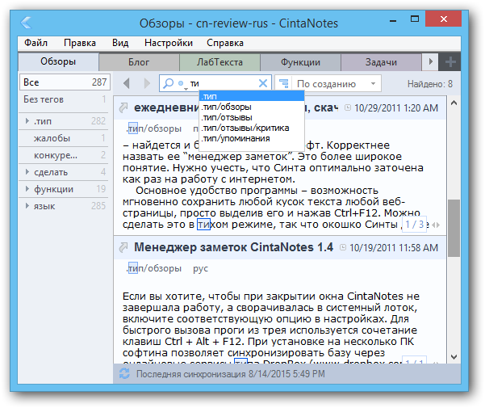
Task: Open the search scope dropdown next to the magnifier
Action: [182, 84]
